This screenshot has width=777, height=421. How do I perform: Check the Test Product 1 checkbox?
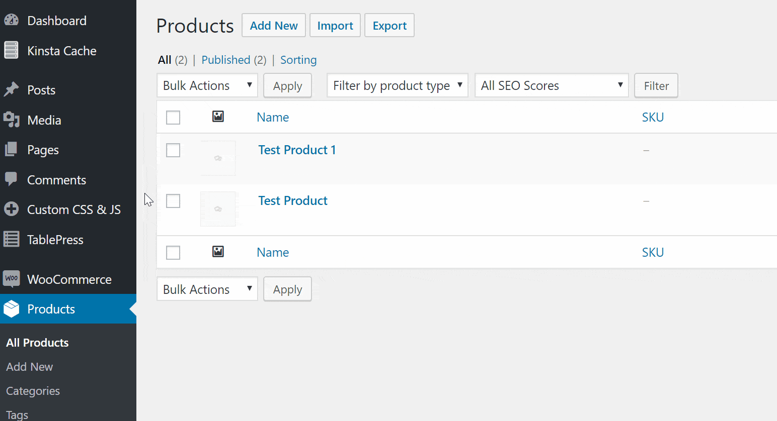(173, 150)
